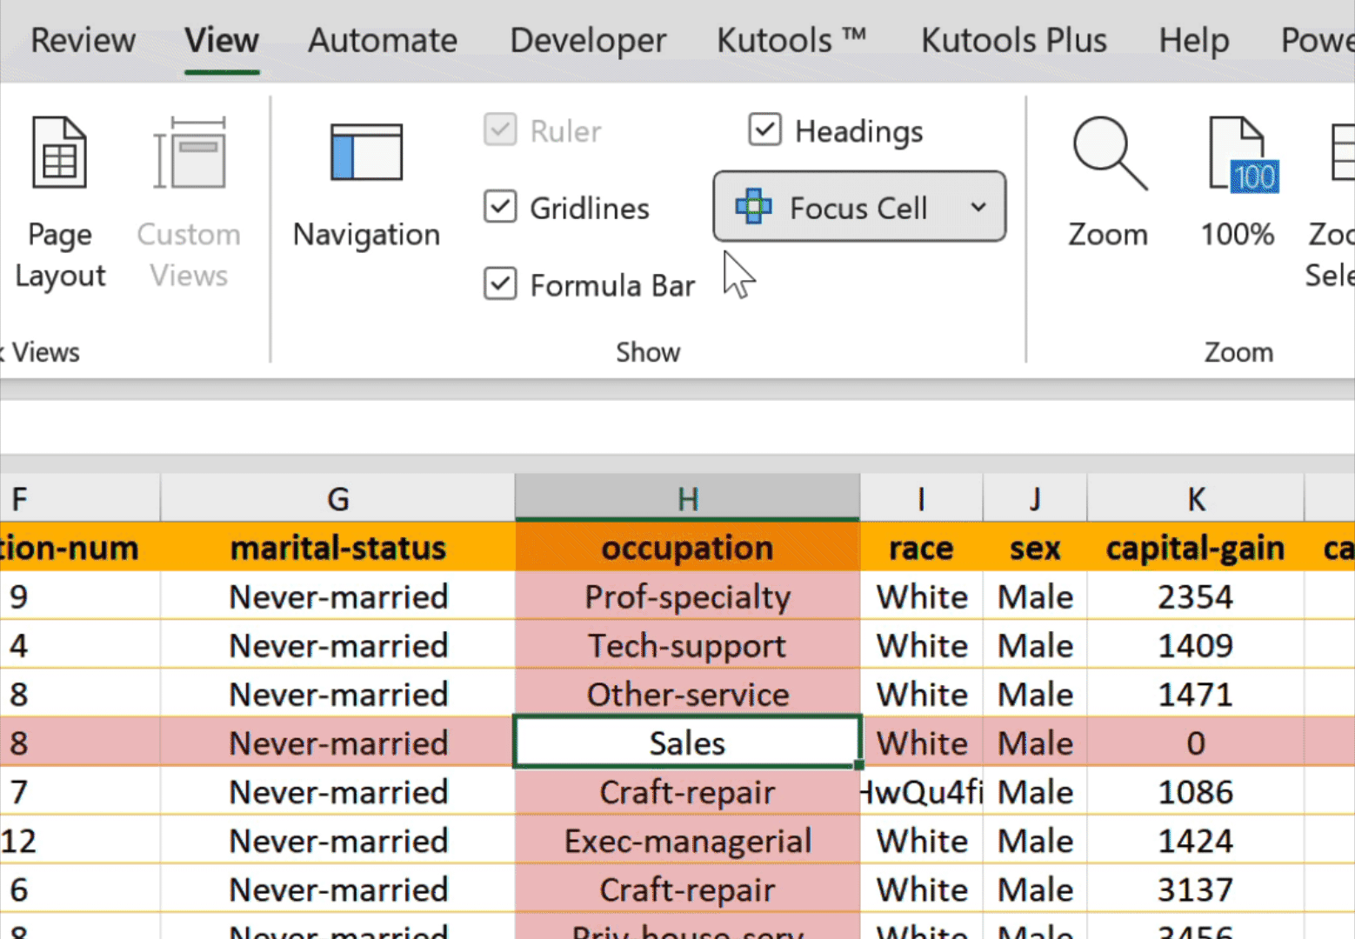The width and height of the screenshot is (1355, 939).
Task: Select the Other-service cell
Action: (688, 694)
